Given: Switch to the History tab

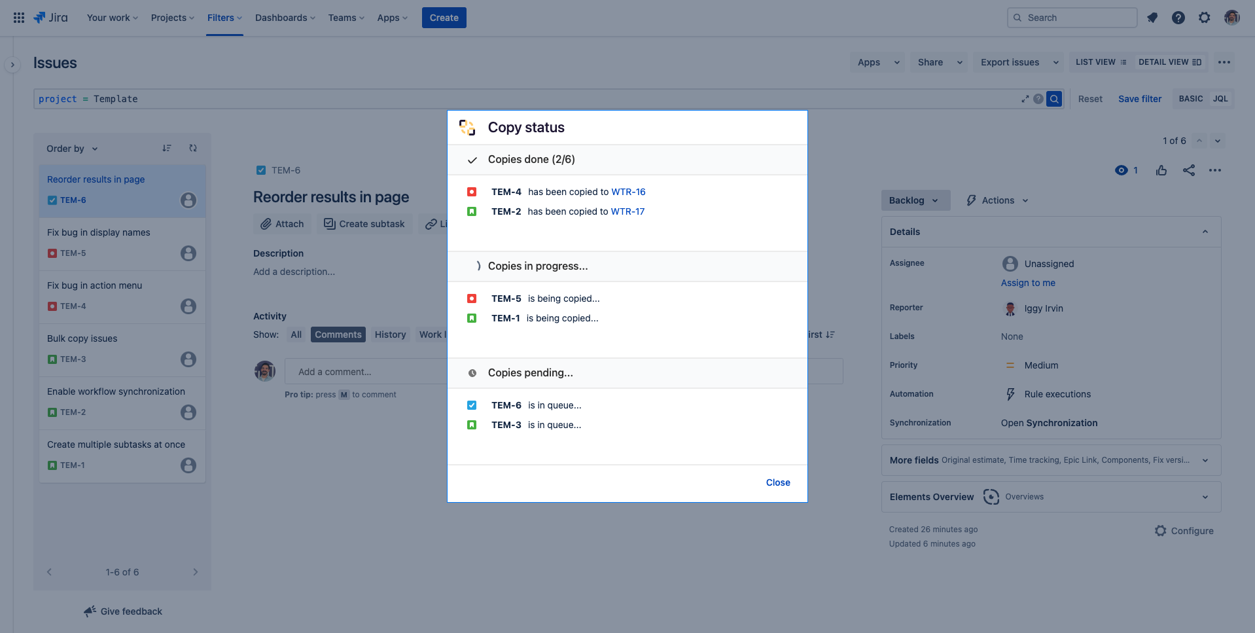Looking at the screenshot, I should (x=390, y=335).
